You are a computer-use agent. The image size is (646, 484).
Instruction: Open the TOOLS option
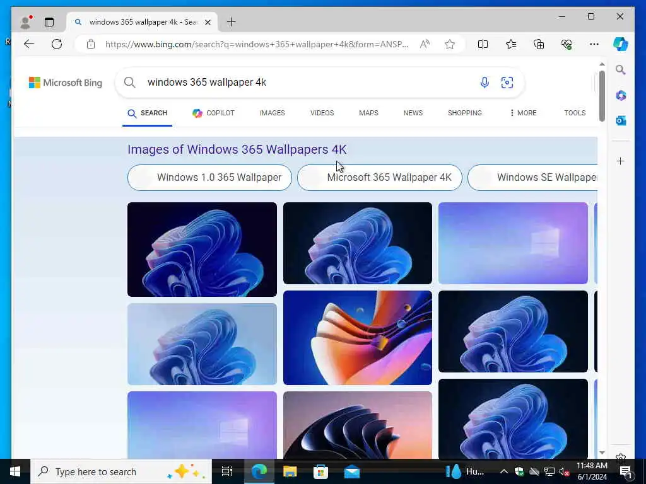click(x=575, y=113)
